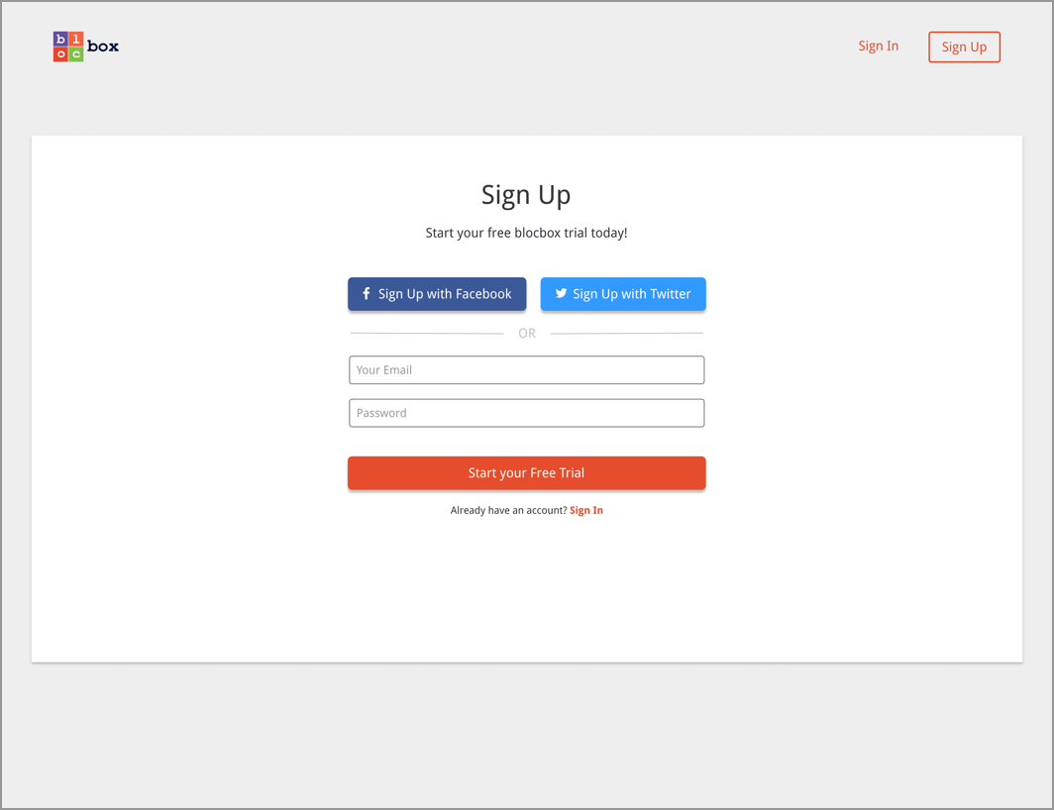Open Sign In from the top navigation
Screen dimensions: 1054x810
(x=878, y=46)
